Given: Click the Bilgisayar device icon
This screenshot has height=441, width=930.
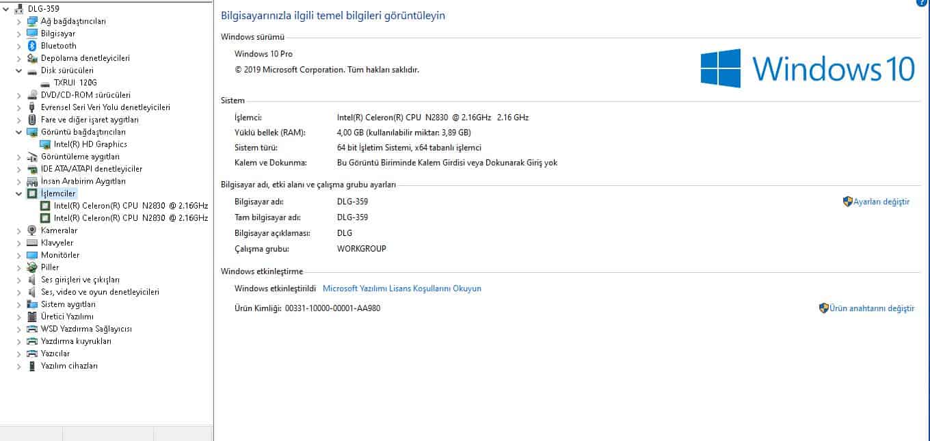Looking at the screenshot, I should (31, 34).
